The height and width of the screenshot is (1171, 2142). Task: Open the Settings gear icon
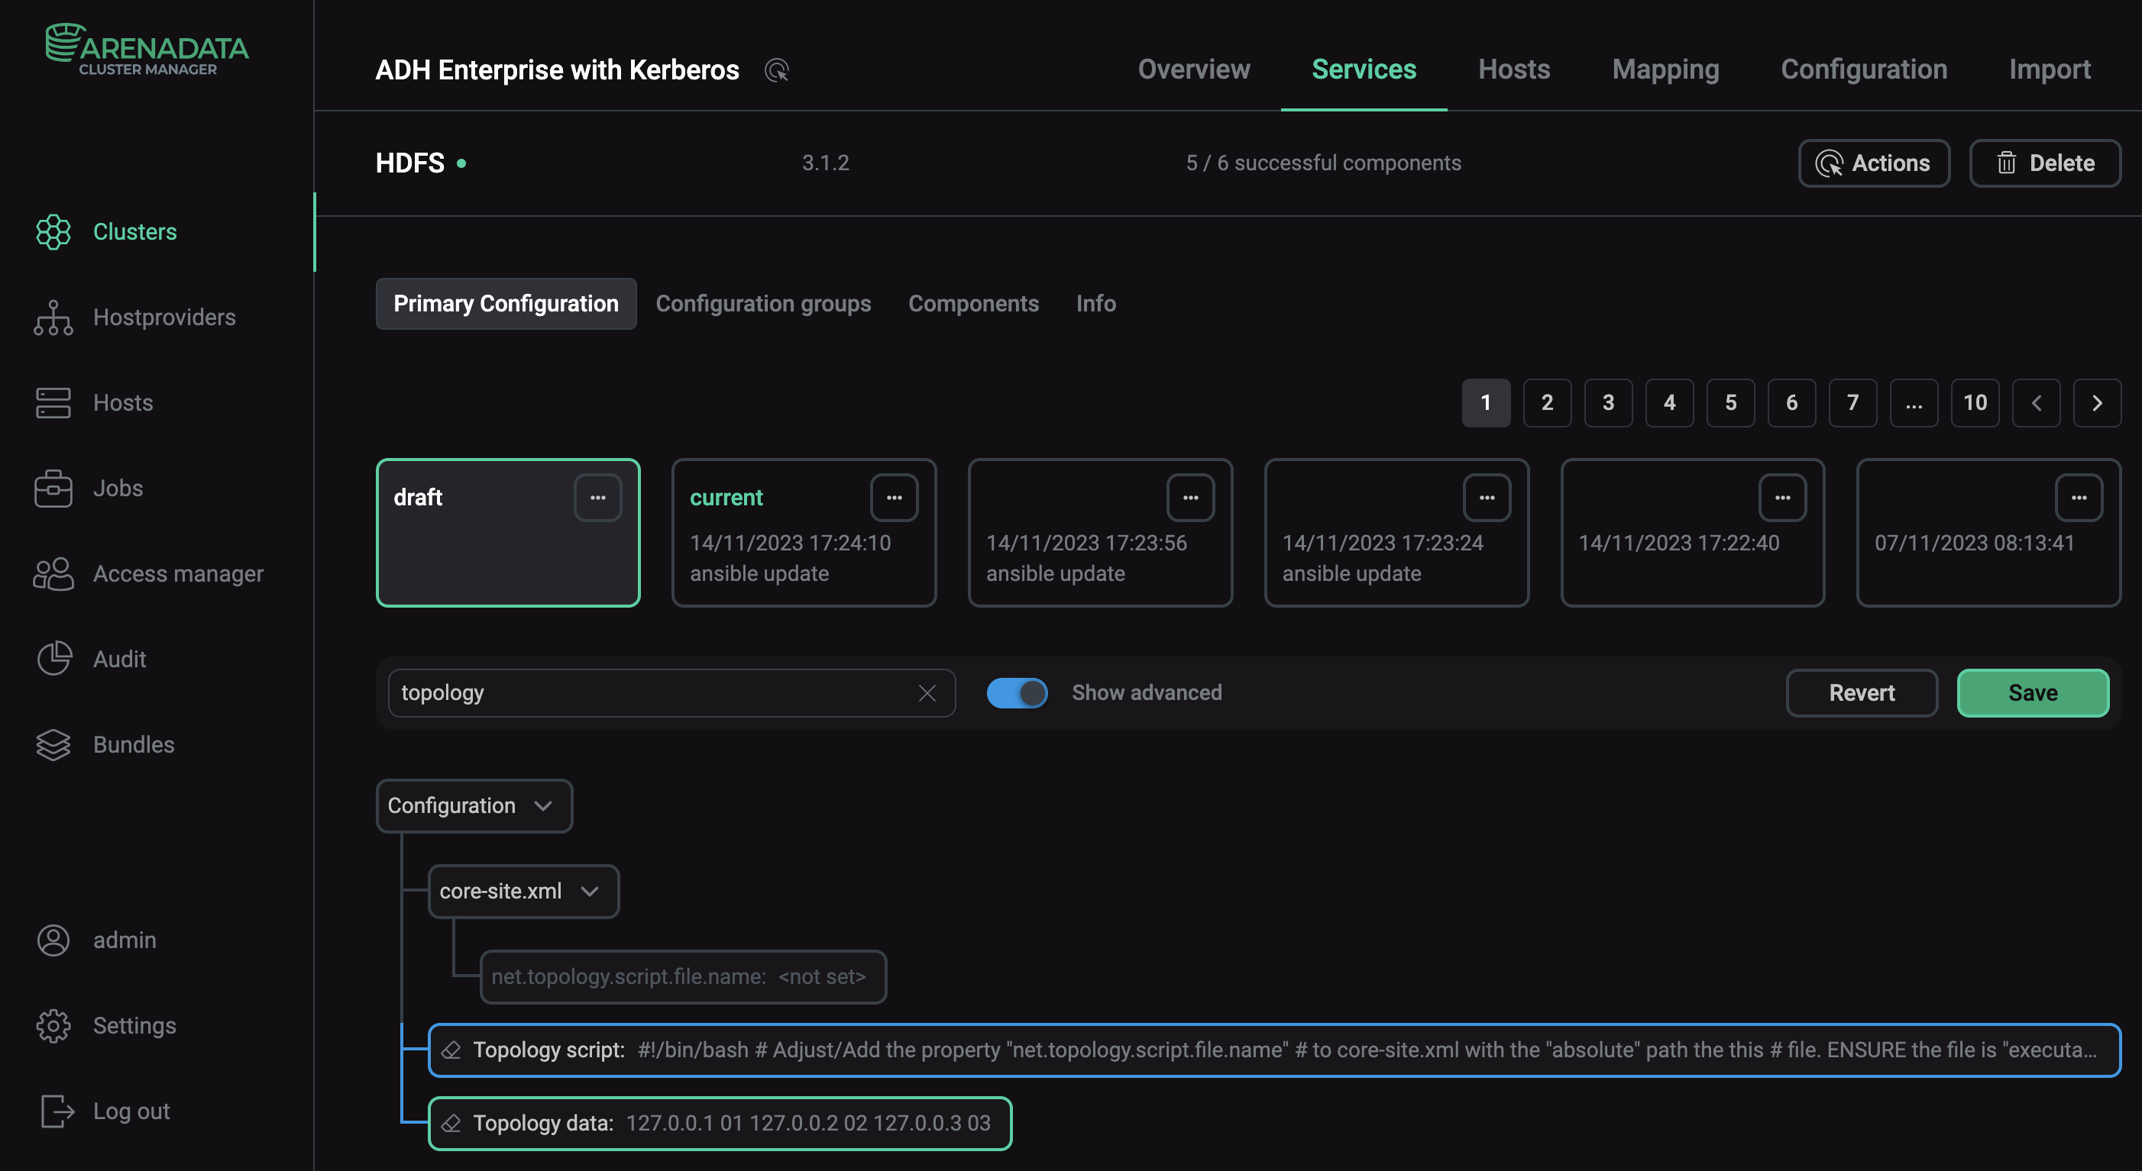click(53, 1025)
